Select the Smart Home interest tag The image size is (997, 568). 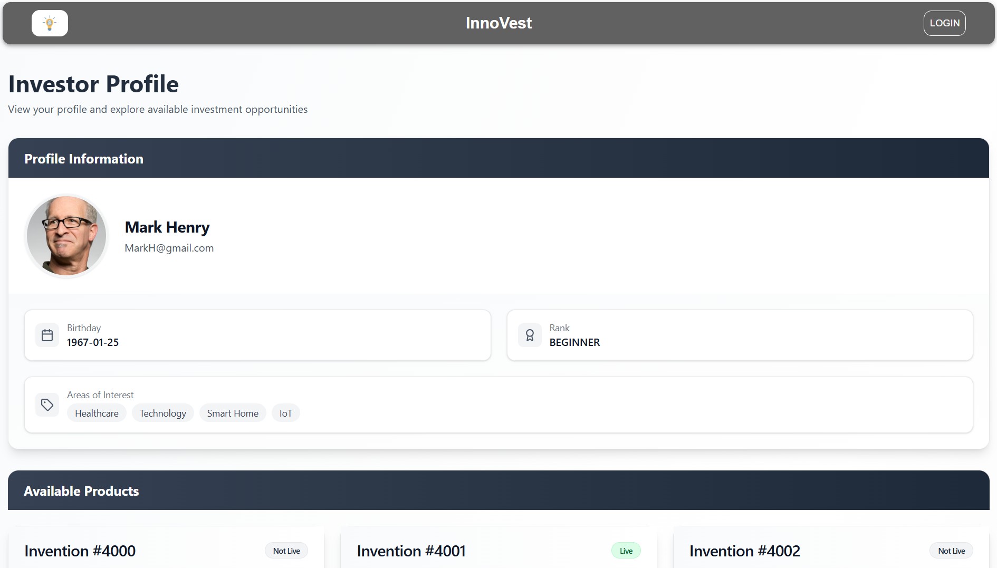233,413
